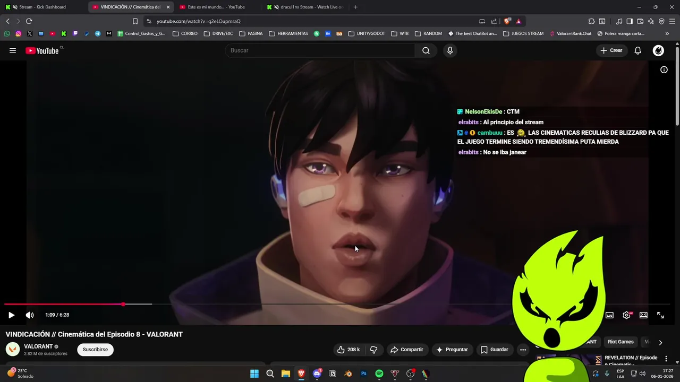Open a new browser tab

click(355, 7)
